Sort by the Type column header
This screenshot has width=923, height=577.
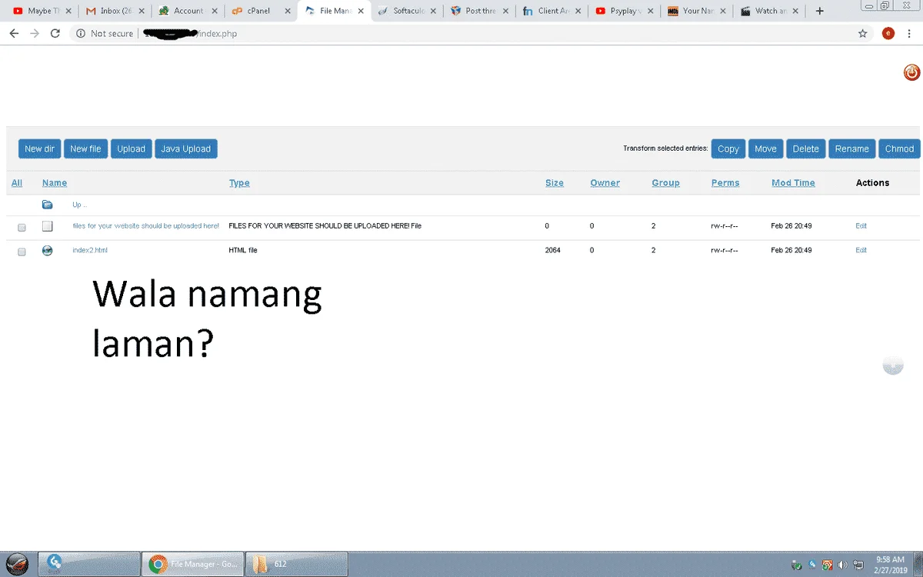point(239,183)
